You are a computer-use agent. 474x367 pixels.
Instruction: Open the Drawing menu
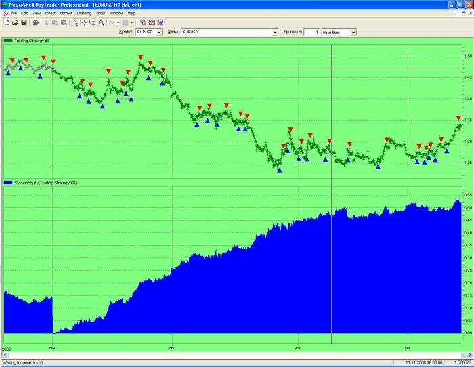click(84, 13)
